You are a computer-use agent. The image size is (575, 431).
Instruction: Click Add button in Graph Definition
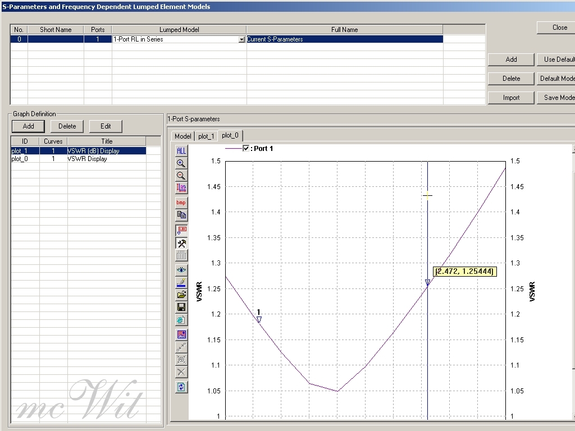pos(28,126)
